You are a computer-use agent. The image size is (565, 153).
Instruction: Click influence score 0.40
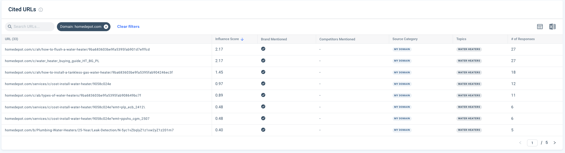click(x=219, y=130)
